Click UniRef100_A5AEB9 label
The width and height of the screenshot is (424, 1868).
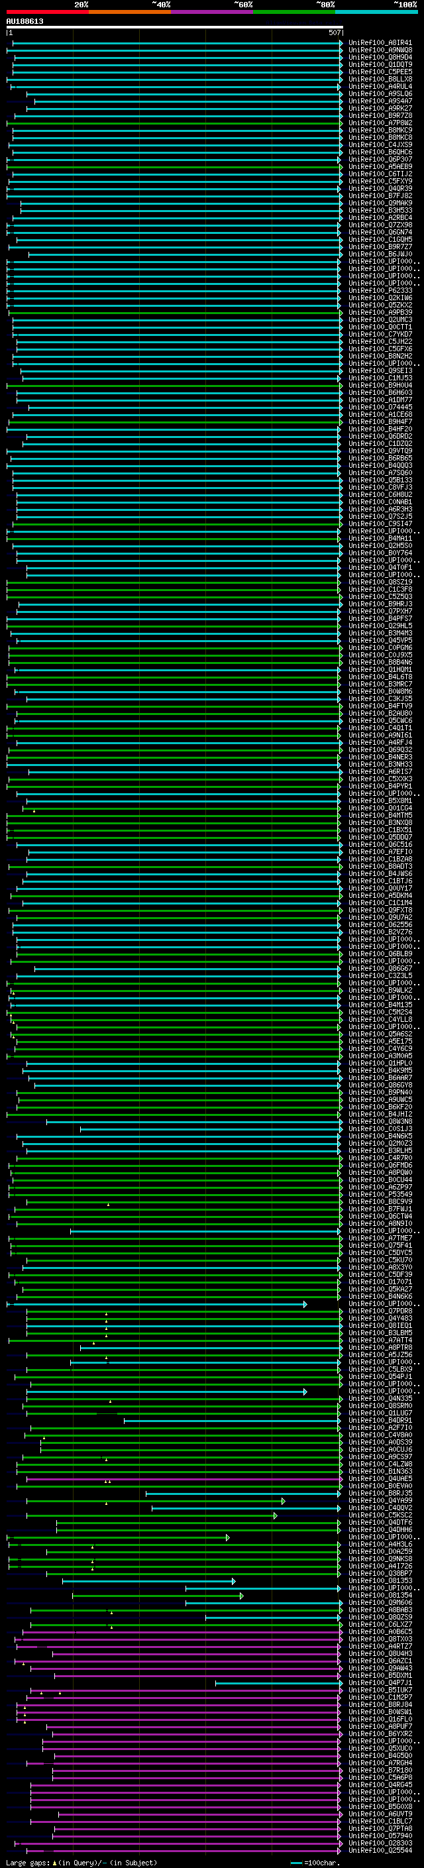point(380,167)
